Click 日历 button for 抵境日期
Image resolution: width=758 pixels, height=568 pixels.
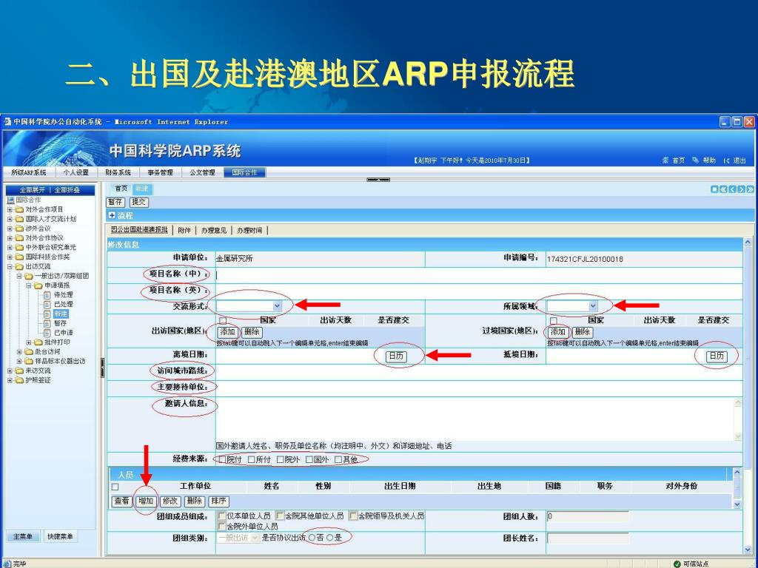point(717,356)
